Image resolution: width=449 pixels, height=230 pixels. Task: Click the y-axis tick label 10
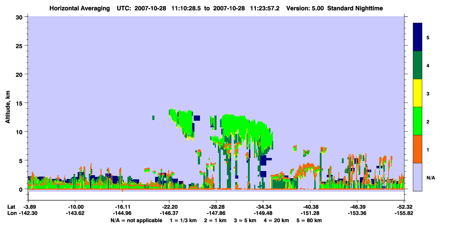click(x=20, y=132)
